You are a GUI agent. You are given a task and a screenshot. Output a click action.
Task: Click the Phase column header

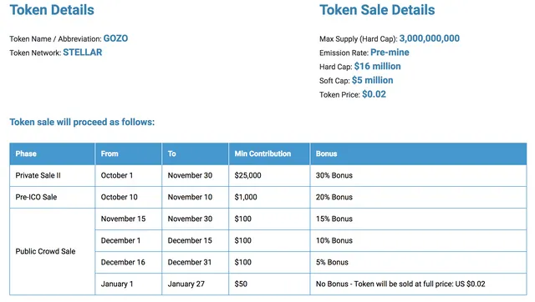[x=52, y=154]
